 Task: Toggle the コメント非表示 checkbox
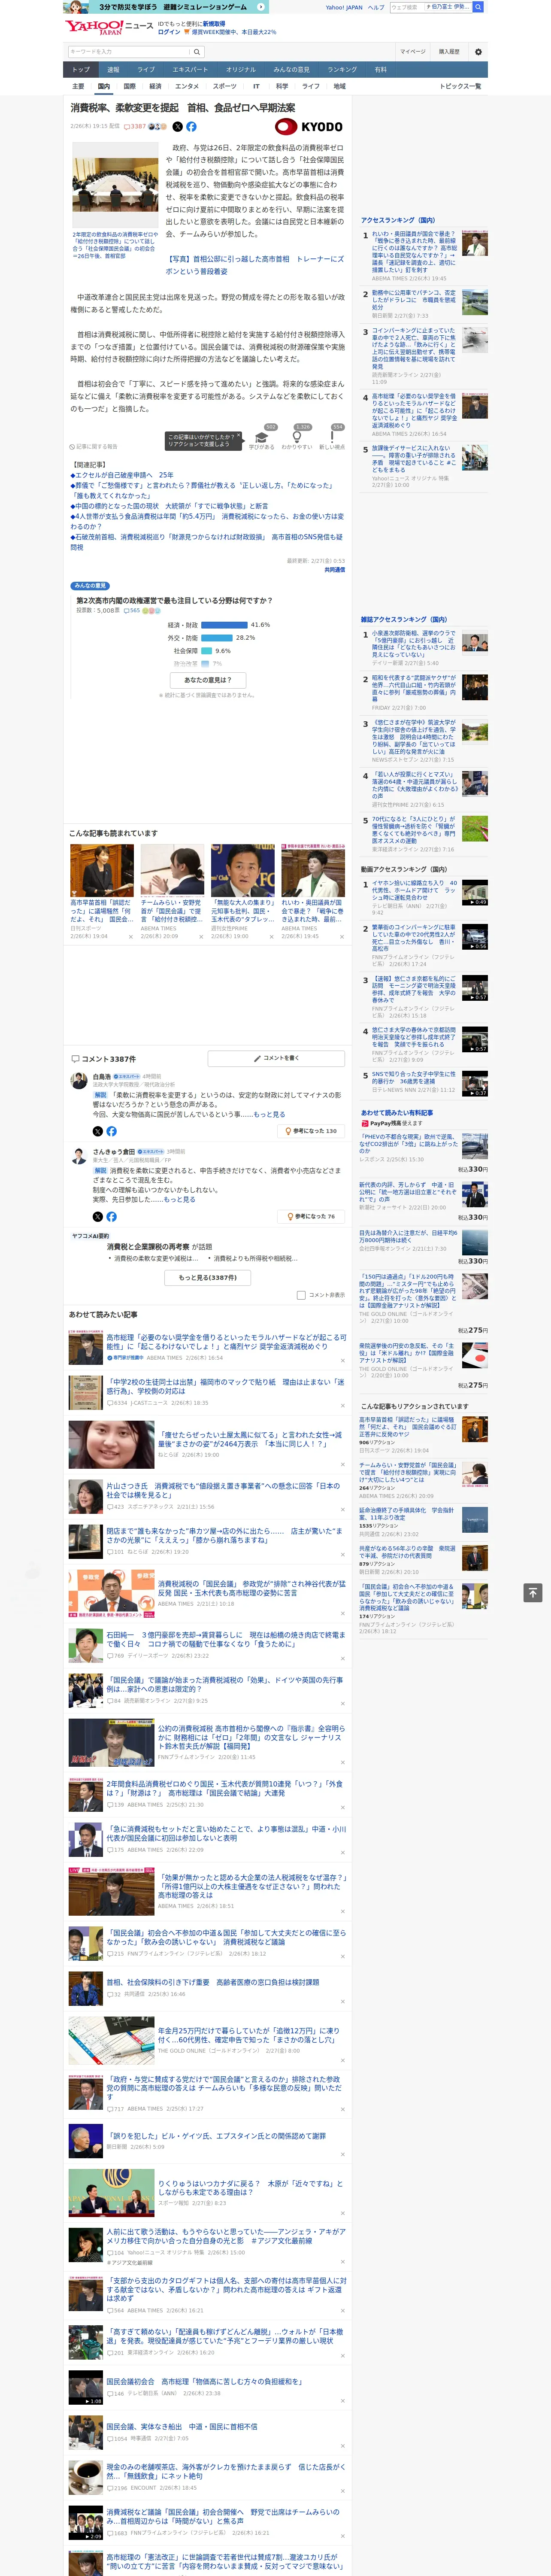(x=301, y=1295)
